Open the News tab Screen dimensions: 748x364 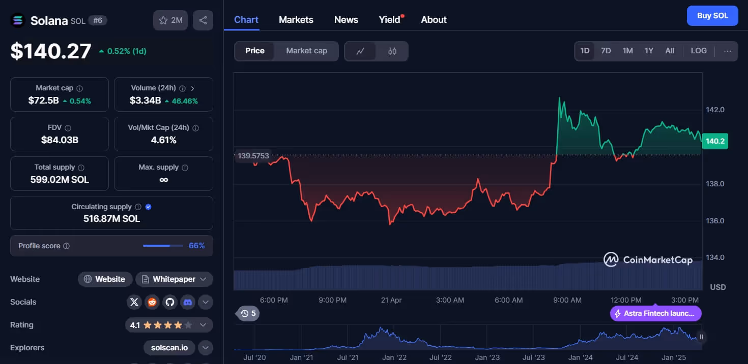point(346,20)
